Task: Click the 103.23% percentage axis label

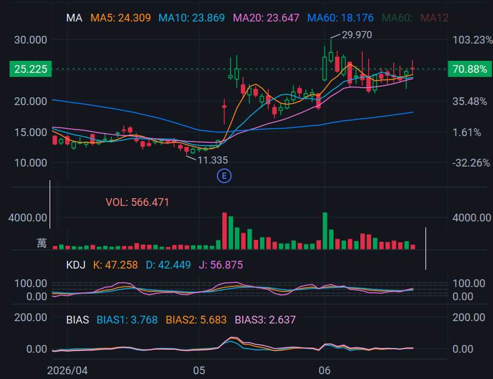Action: 472,40
